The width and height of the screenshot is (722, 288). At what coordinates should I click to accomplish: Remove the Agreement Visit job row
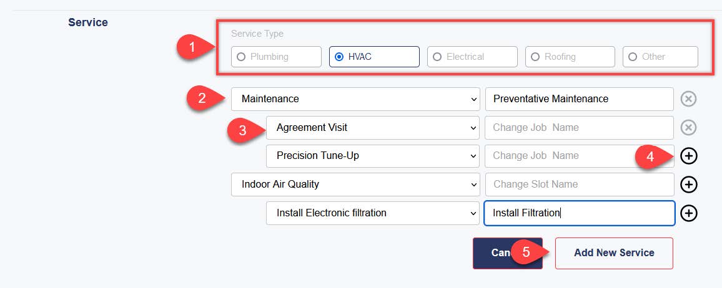pos(688,128)
